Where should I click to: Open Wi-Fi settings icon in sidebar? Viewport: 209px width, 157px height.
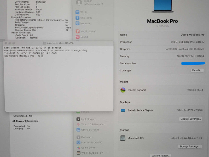tap(77, 12)
